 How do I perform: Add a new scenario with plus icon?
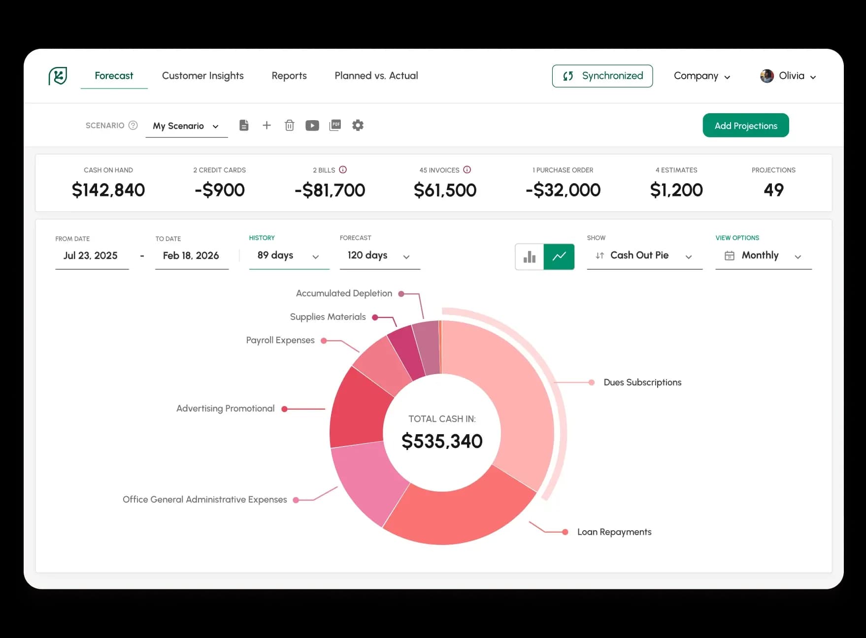(266, 126)
